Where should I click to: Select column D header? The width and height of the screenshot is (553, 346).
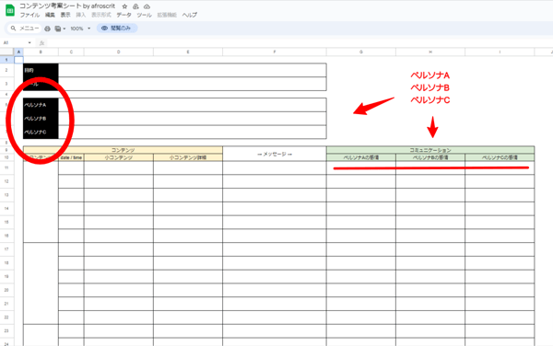click(x=119, y=52)
